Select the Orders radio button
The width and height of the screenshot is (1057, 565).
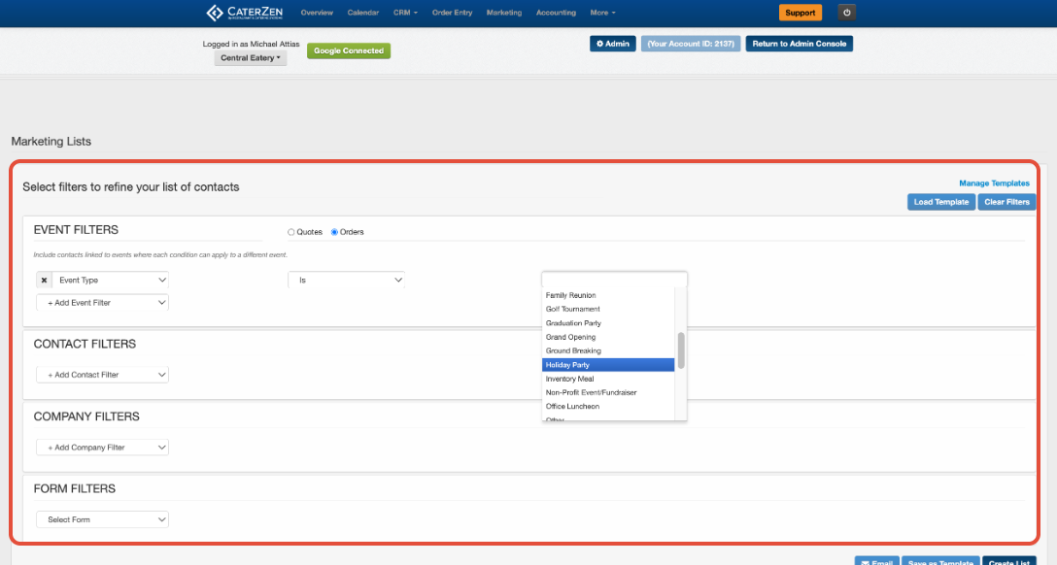tap(334, 232)
